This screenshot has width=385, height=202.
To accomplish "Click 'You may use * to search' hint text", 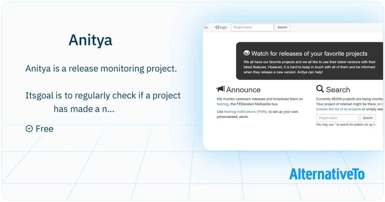I will pos(346,125).
